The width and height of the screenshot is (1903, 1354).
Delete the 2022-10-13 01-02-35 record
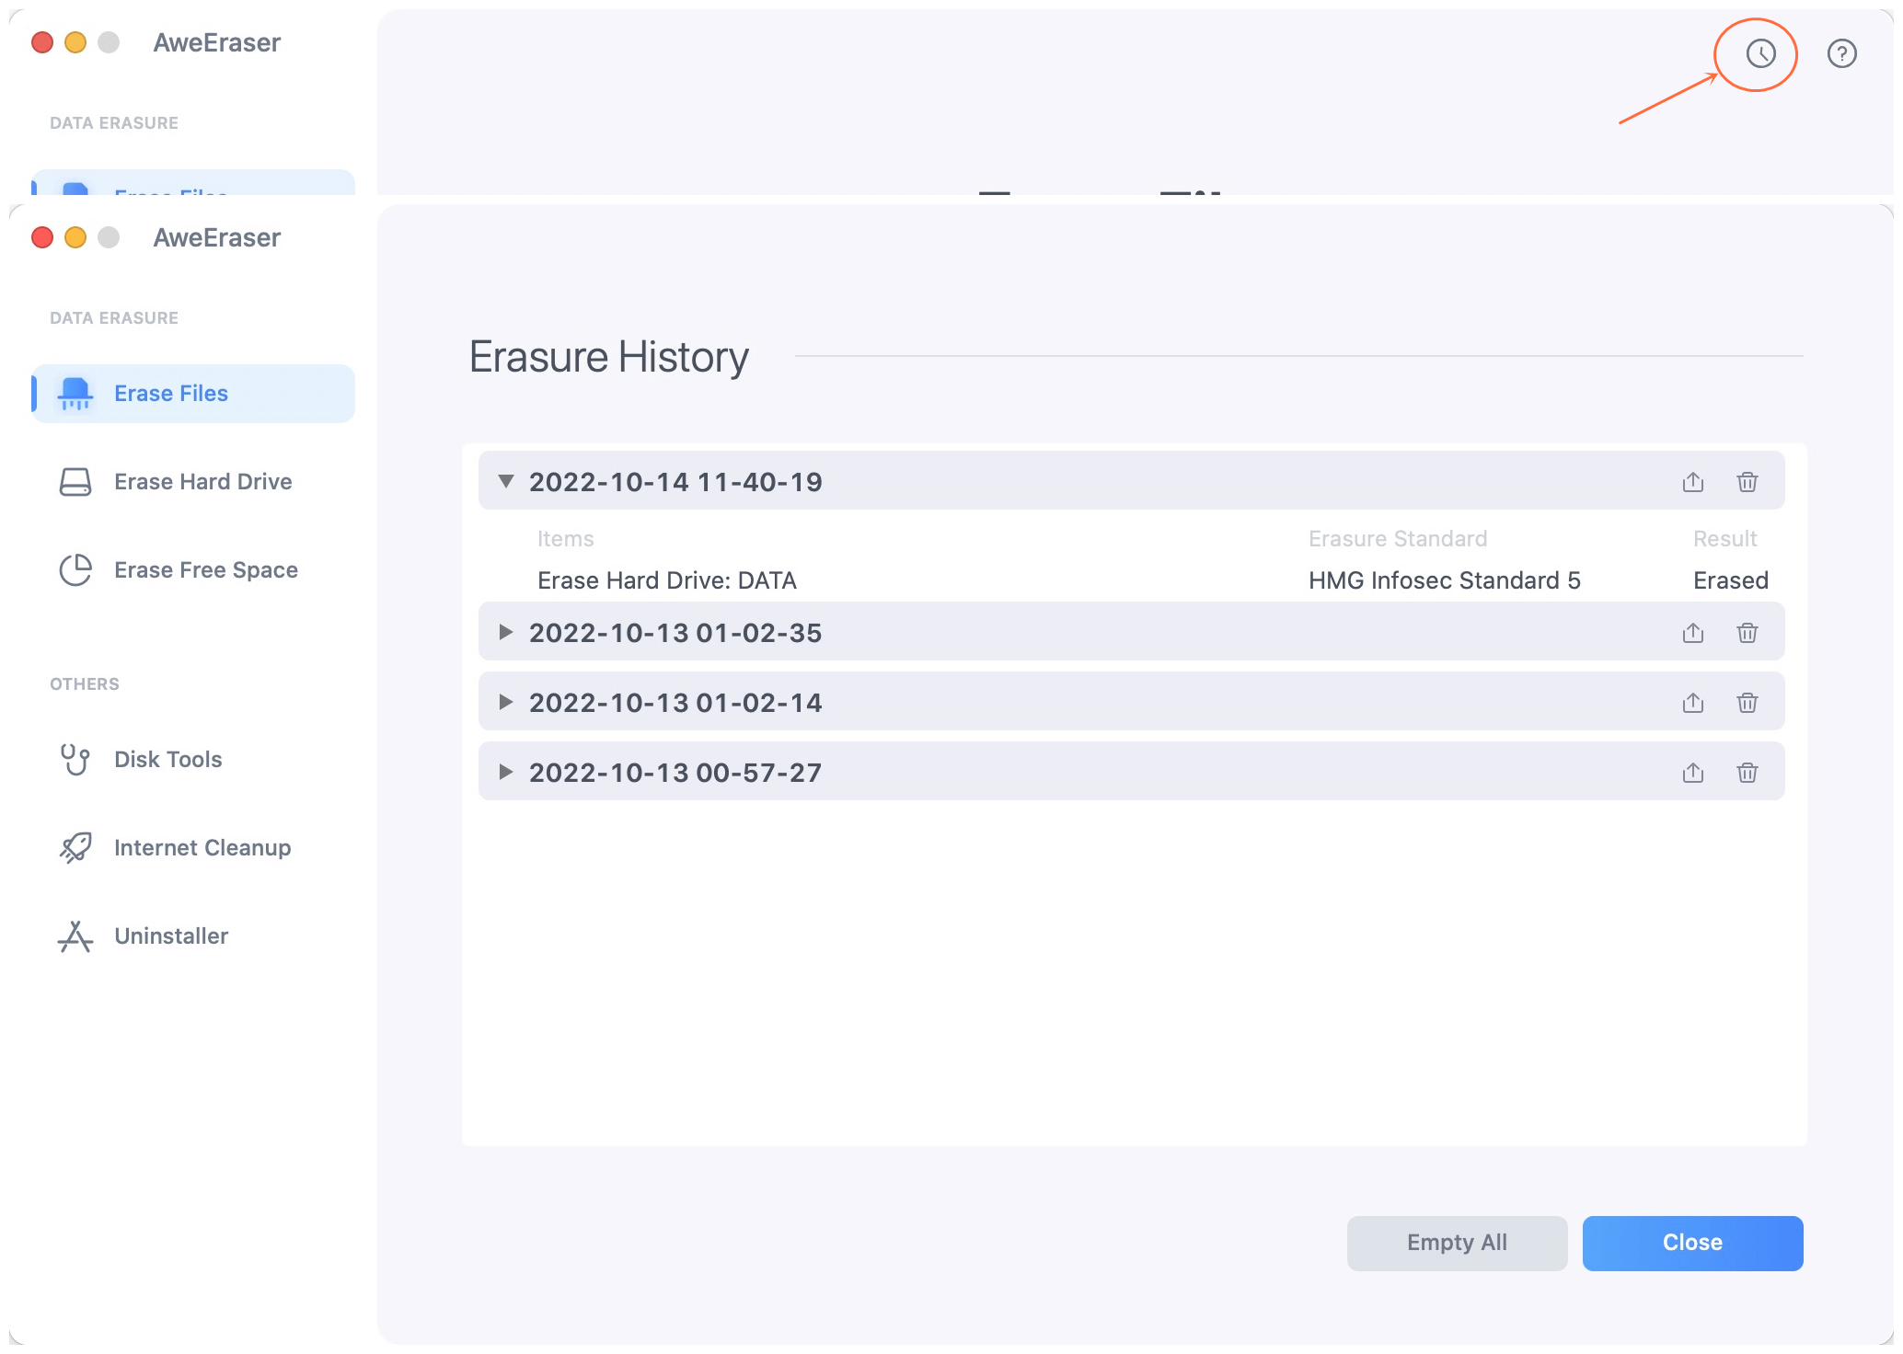[x=1747, y=632]
